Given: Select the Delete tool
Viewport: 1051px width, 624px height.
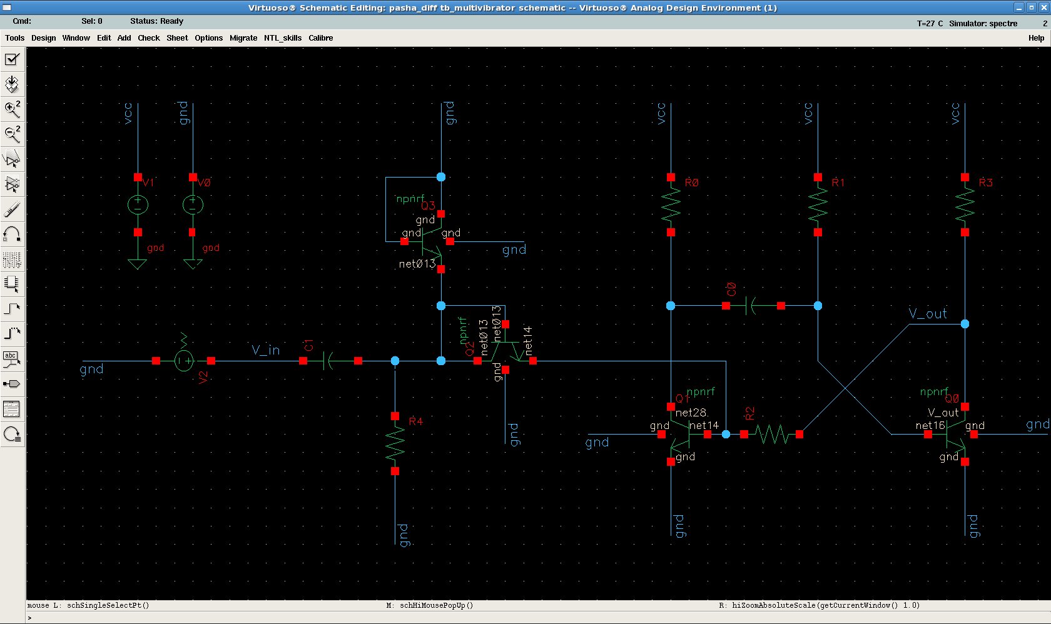Looking at the screenshot, I should (x=12, y=209).
